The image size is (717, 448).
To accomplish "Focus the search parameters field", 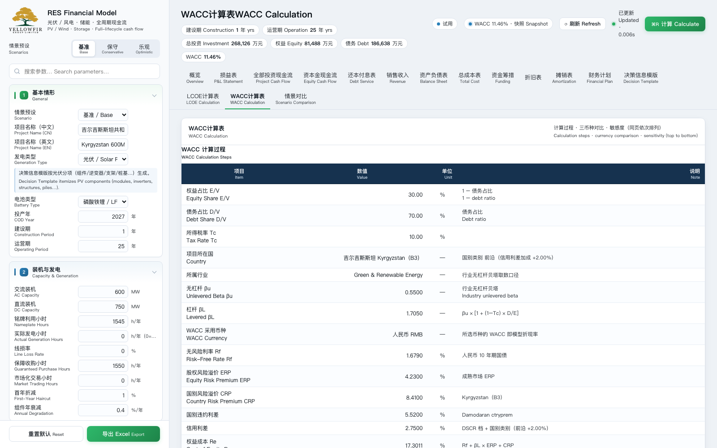I will [x=84, y=71].
